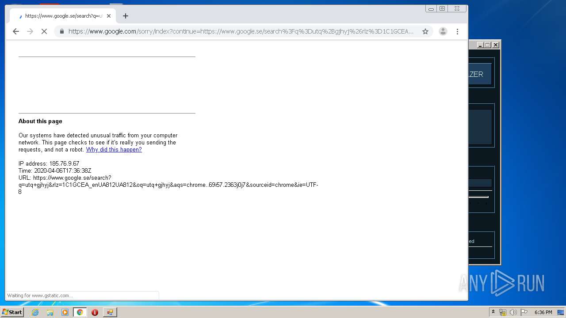Bookmark this page with the star icon
Screen dimensions: 566x318
(x=425, y=31)
